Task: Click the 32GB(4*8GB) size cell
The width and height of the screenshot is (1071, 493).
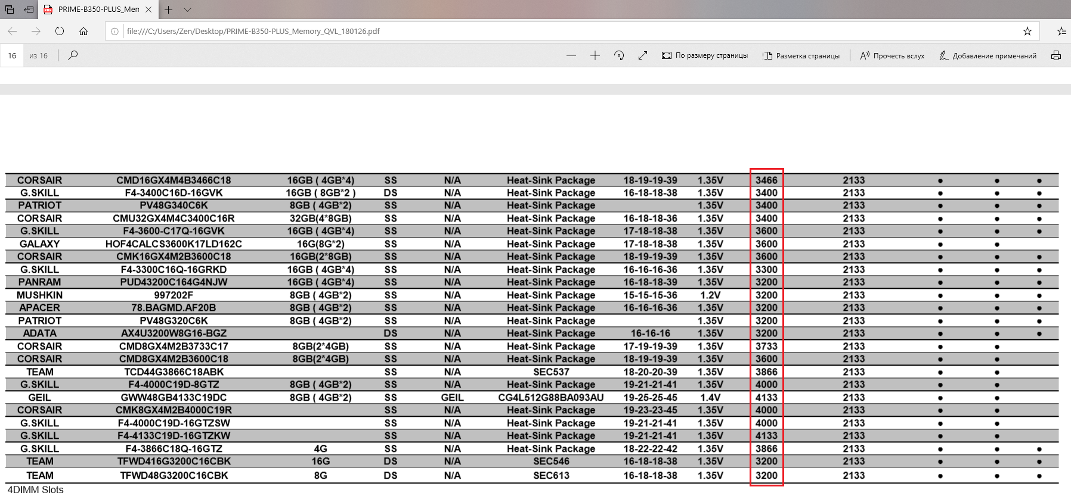Action: [x=320, y=219]
